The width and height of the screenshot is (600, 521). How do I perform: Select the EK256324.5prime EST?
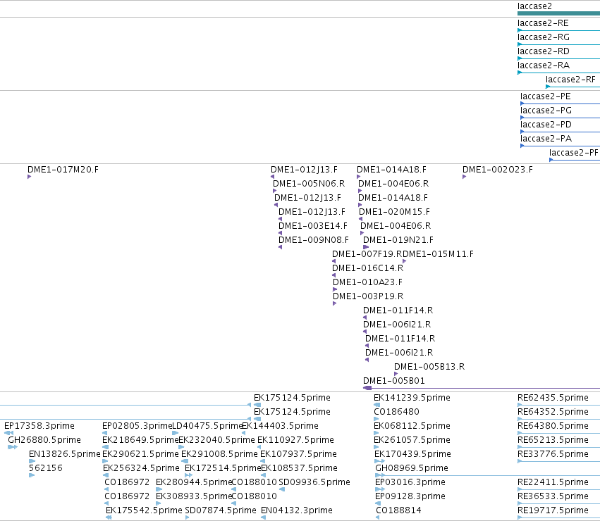tap(141, 468)
